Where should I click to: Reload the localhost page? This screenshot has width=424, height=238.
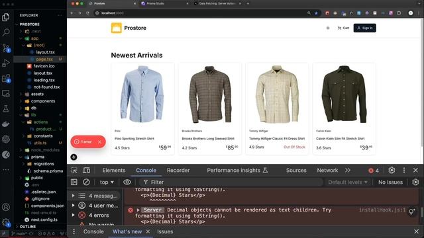pyautogui.click(x=87, y=13)
